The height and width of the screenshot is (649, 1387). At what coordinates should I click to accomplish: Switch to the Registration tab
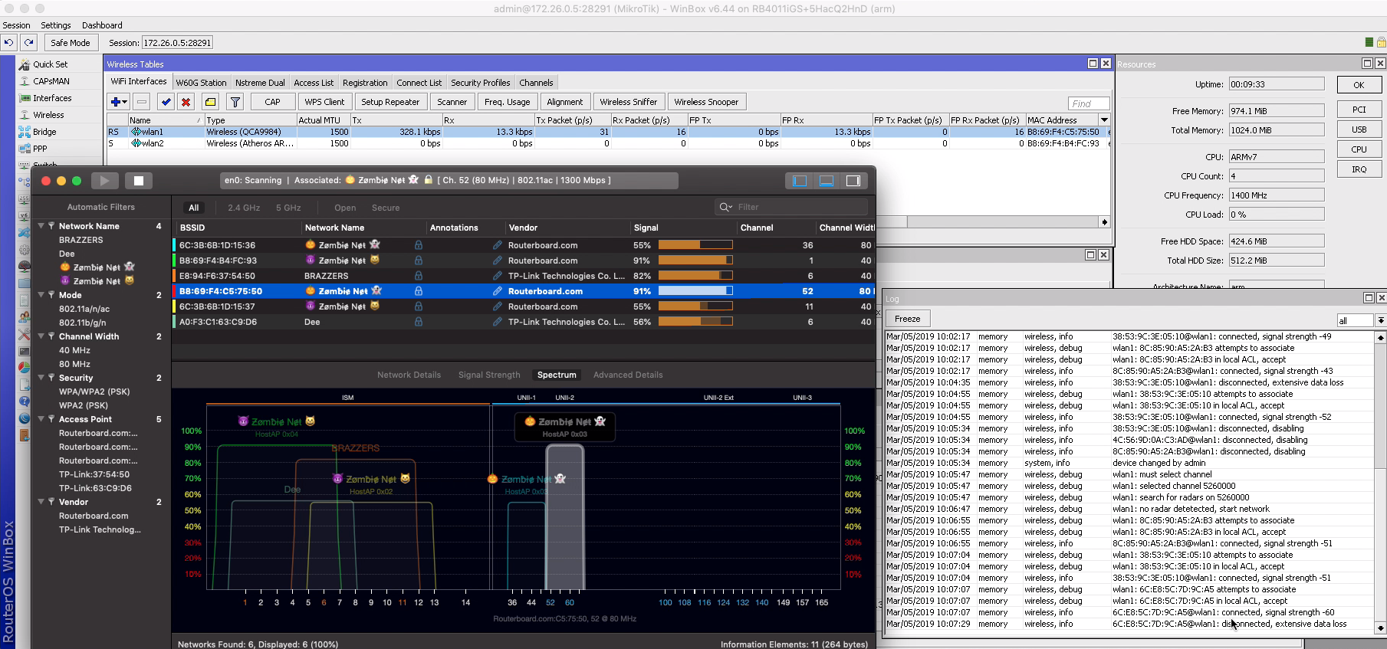click(x=365, y=83)
